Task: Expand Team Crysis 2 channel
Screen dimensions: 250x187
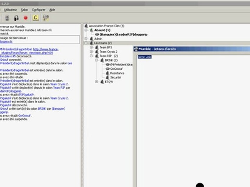Action: (91, 51)
